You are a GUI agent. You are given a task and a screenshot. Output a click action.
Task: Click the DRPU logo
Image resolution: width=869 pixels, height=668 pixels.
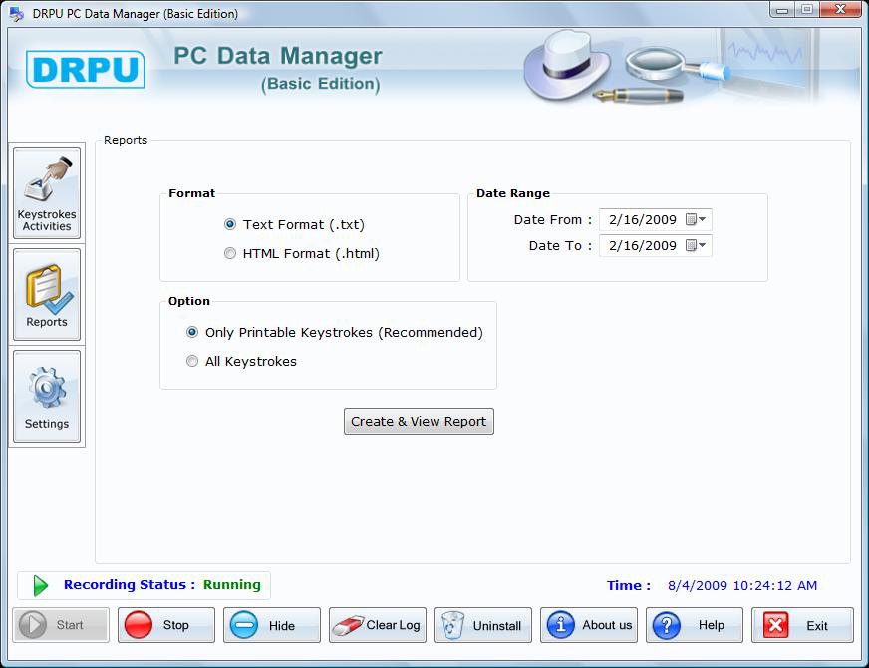[86, 70]
